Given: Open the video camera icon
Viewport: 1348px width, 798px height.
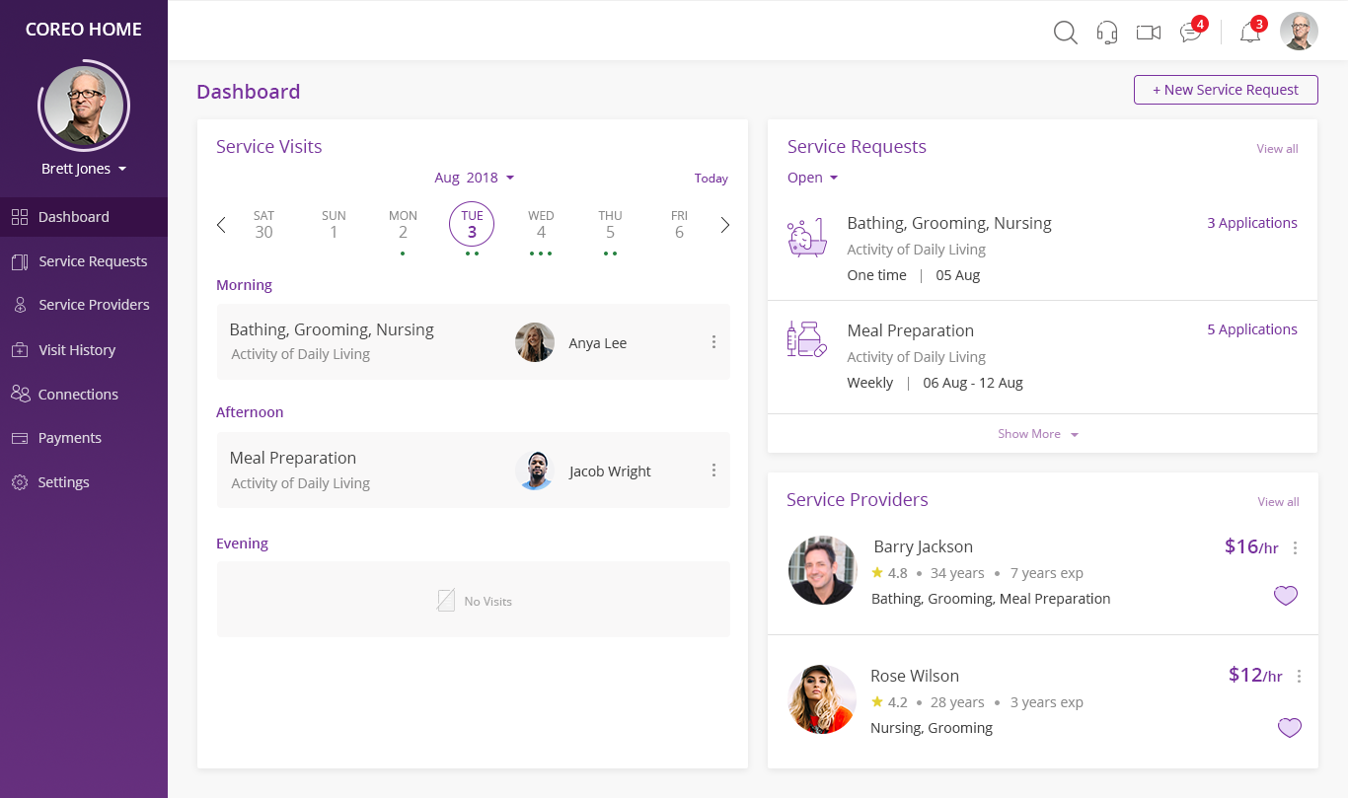Looking at the screenshot, I should [x=1149, y=33].
